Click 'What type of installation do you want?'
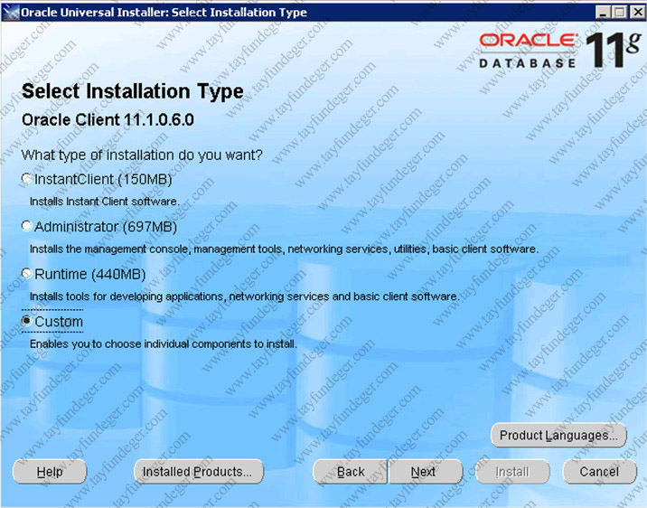647x508 pixels. tap(142, 155)
